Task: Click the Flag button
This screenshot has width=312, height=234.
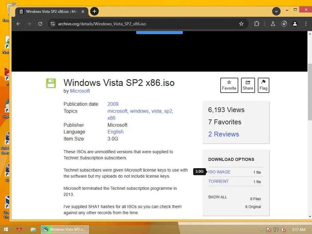Action: tap(264, 85)
